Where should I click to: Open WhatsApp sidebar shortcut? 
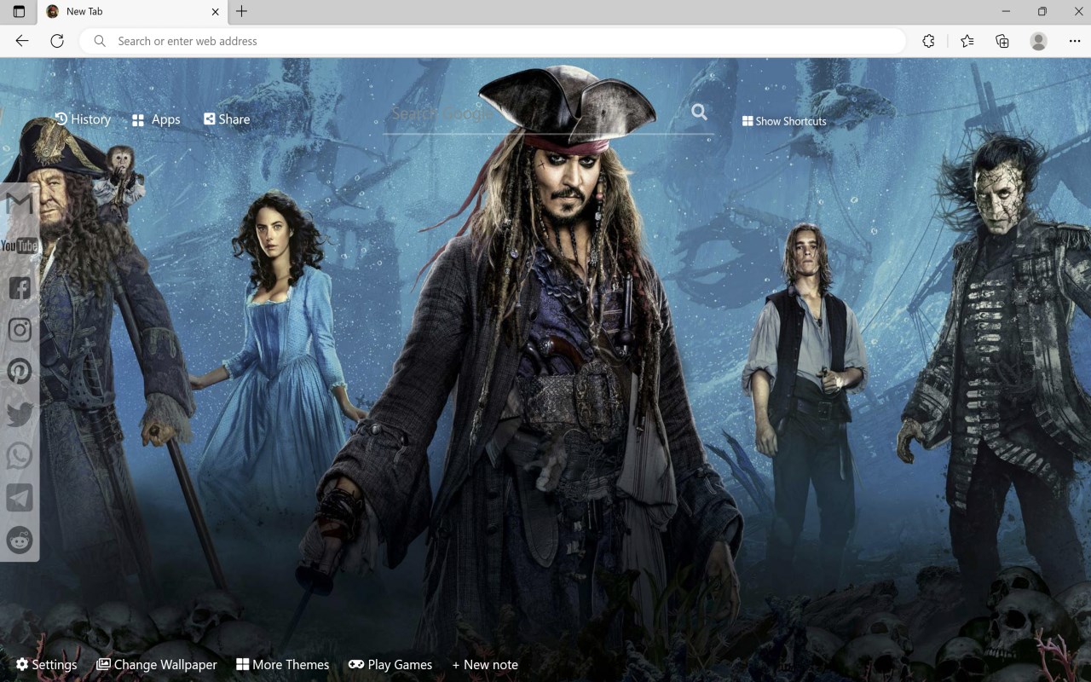click(x=20, y=456)
